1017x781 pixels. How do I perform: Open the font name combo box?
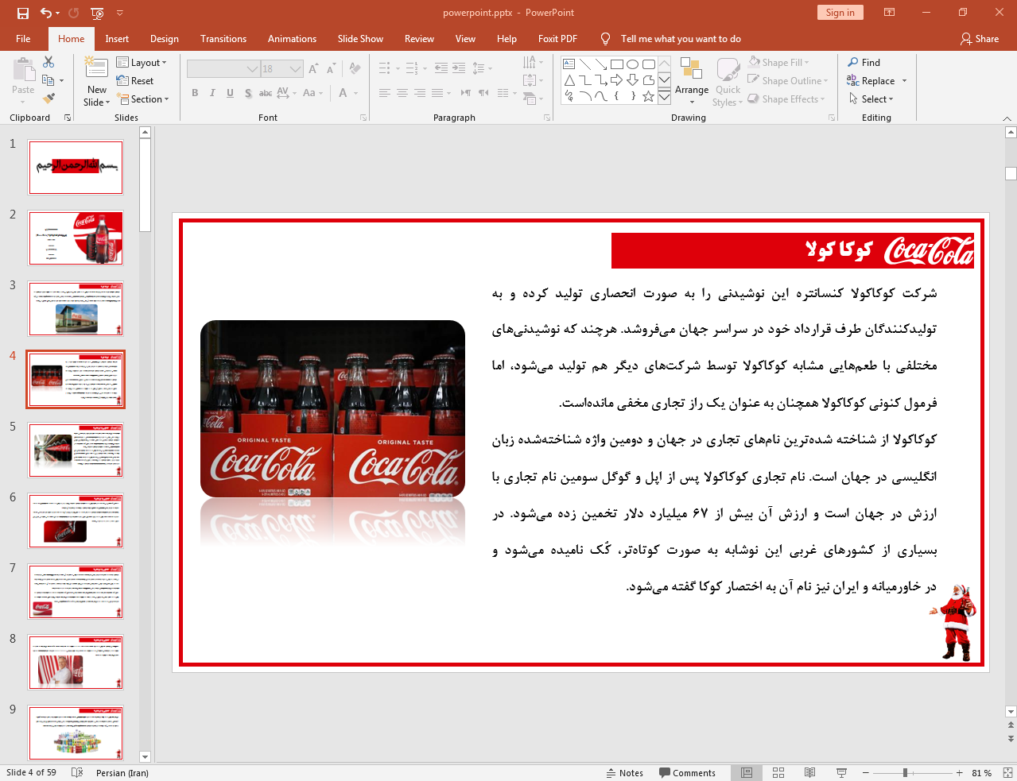[223, 69]
